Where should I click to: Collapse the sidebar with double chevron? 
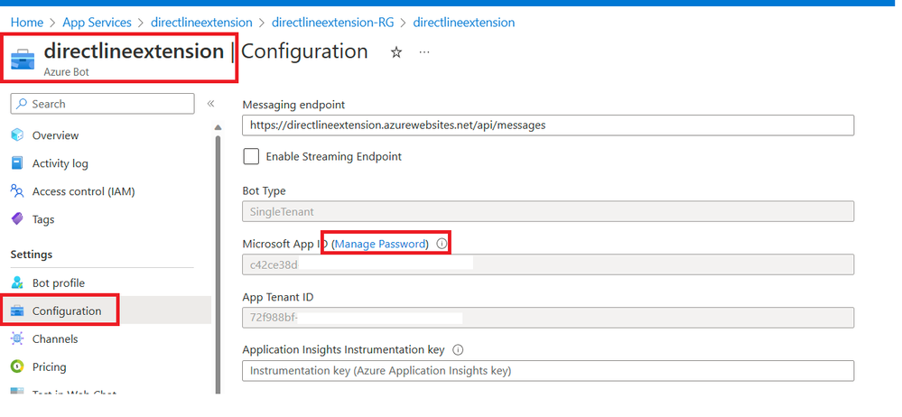(211, 104)
